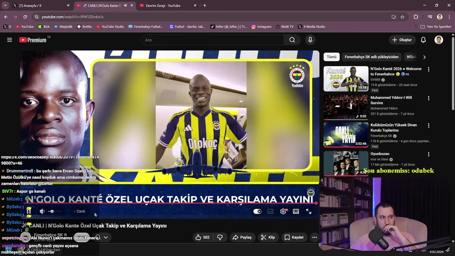Open the install app icon in address bar

point(394,17)
